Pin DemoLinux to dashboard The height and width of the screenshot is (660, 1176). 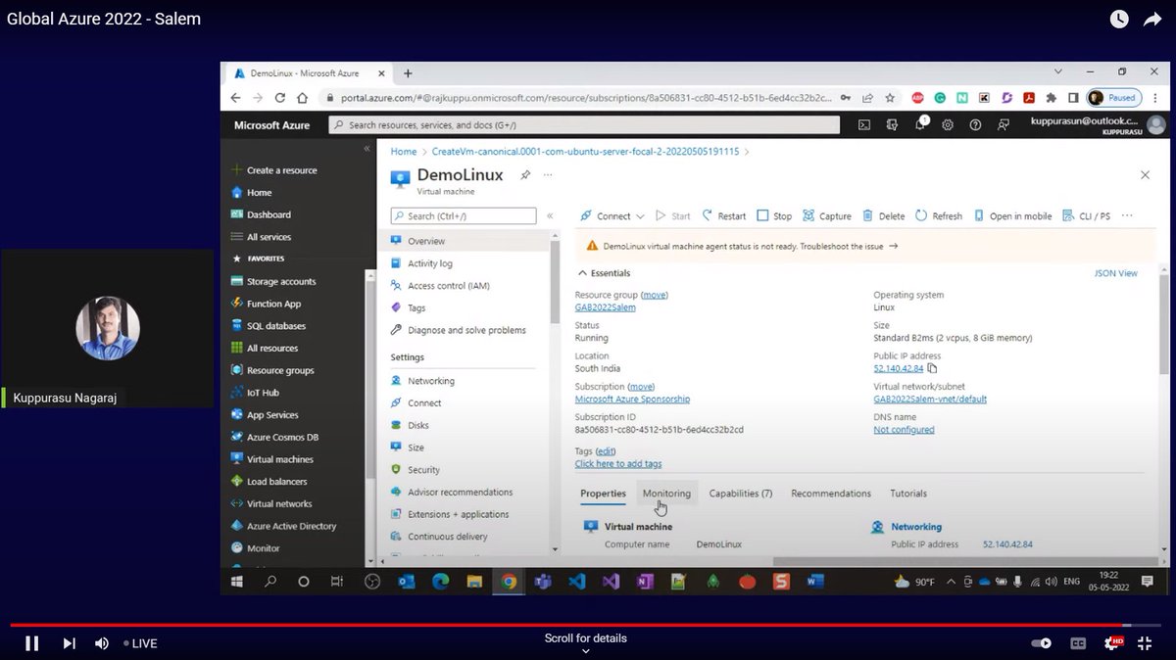coord(525,174)
